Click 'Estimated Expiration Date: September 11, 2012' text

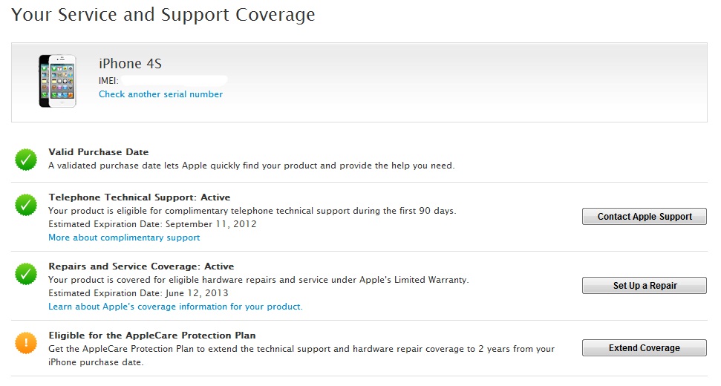[x=152, y=224]
